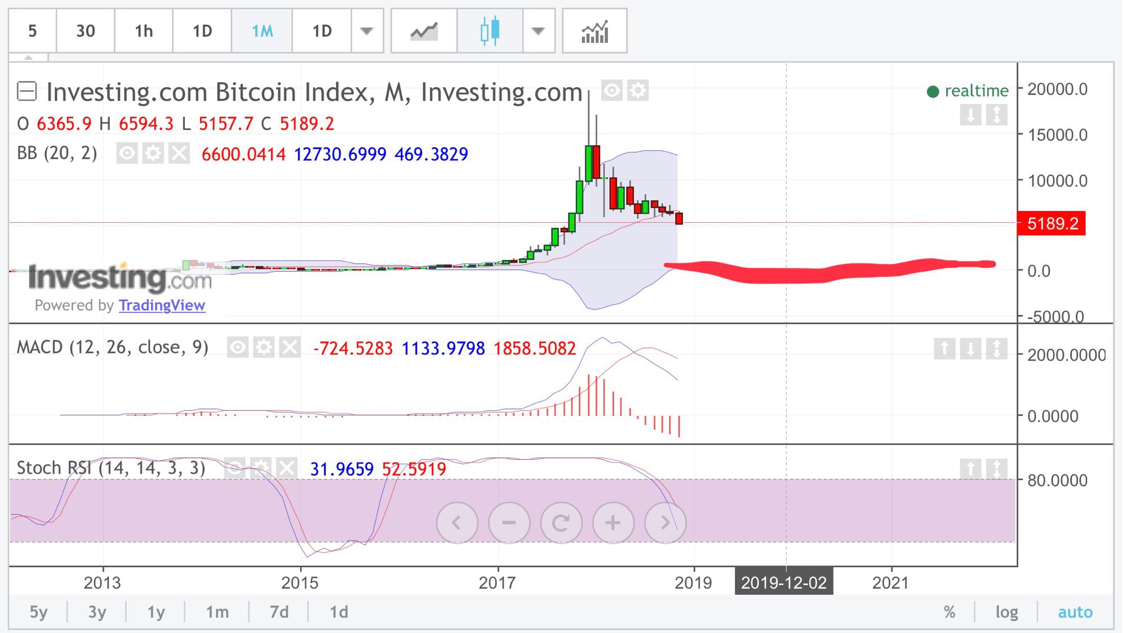This screenshot has height=633, width=1127.
Task: Collapse the Bitcoin Index legend box
Action: point(26,91)
